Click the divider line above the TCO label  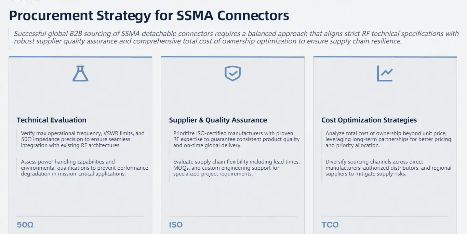pos(385,217)
